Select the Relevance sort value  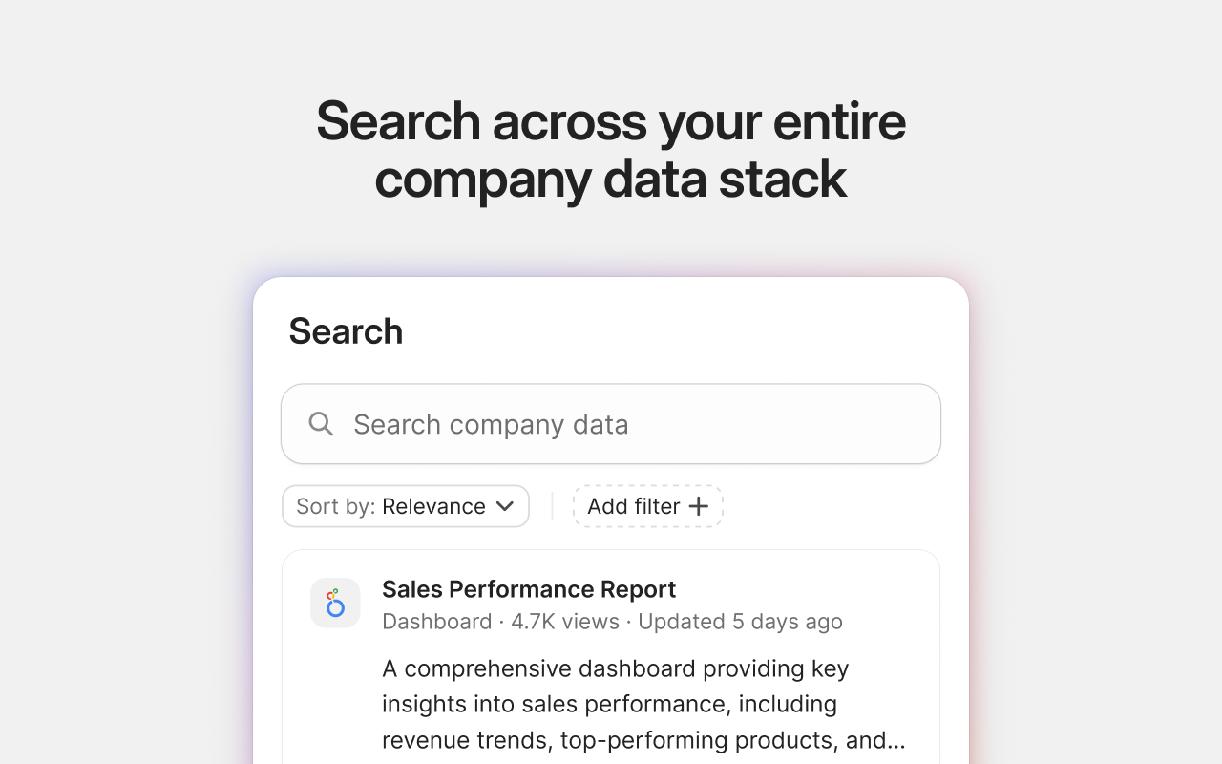coord(433,506)
